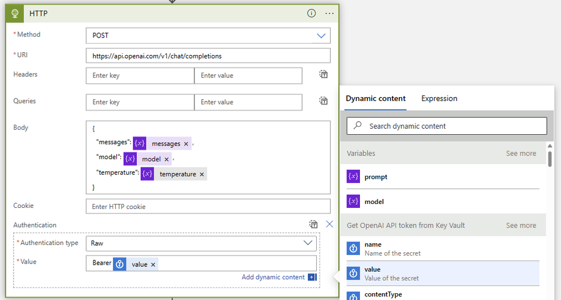Click the model variable icon in Variables list
The image size is (561, 300).
[x=353, y=201]
